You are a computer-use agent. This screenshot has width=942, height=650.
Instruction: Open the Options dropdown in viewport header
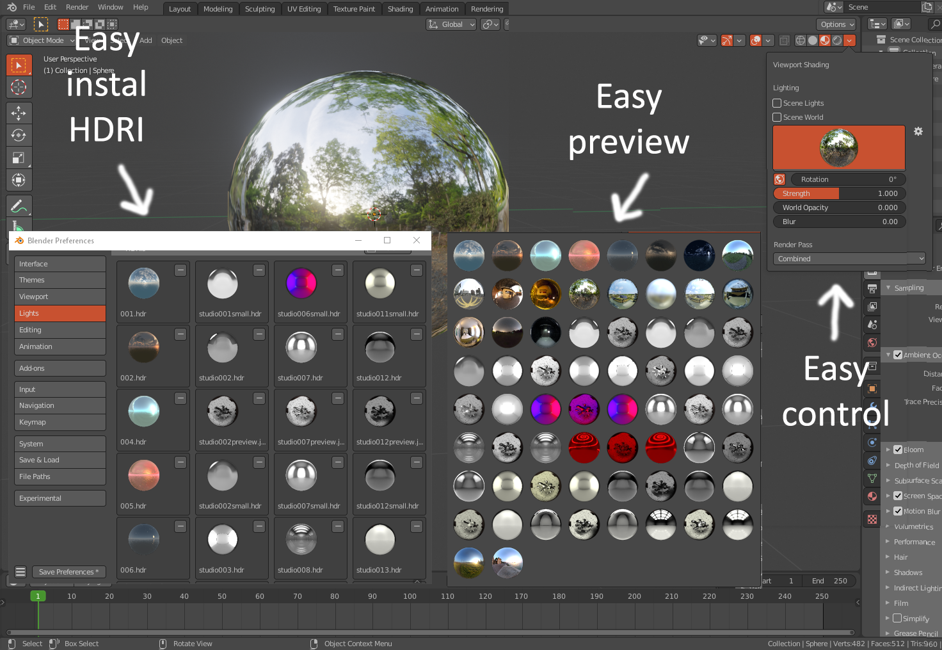(836, 24)
